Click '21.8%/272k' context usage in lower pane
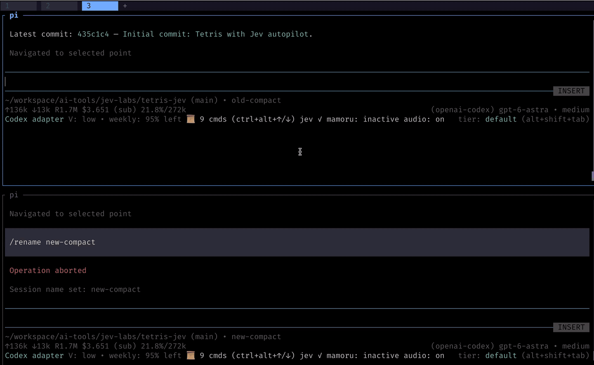Screen dimensions: 594x365 163,346
